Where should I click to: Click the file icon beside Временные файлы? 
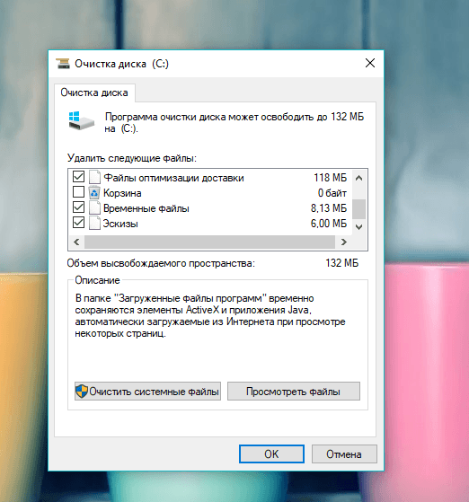pos(94,208)
